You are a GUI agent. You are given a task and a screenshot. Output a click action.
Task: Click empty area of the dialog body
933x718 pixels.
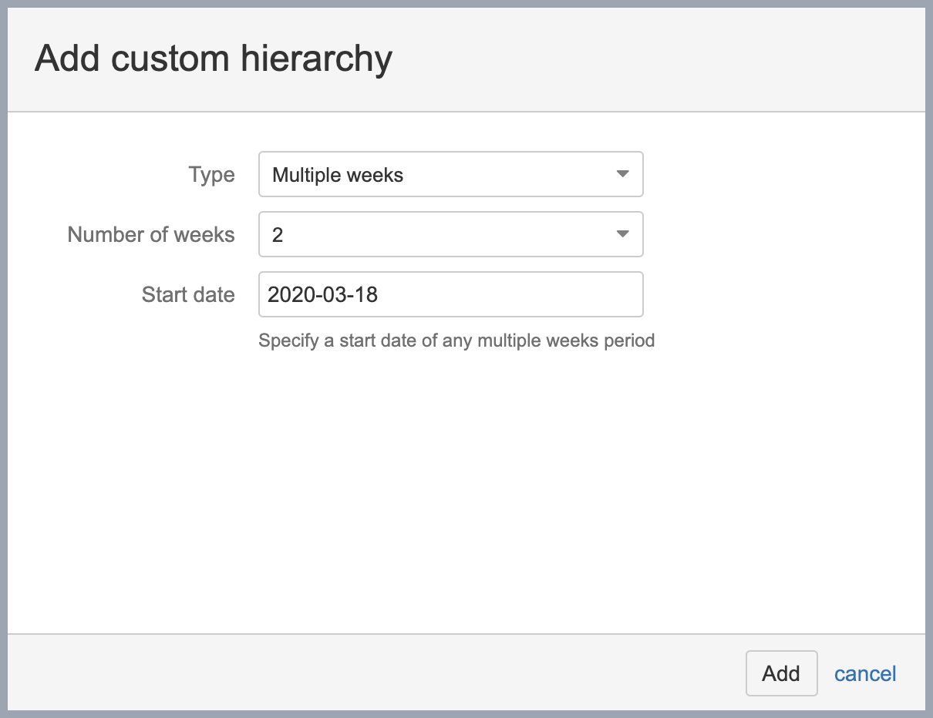(463, 493)
